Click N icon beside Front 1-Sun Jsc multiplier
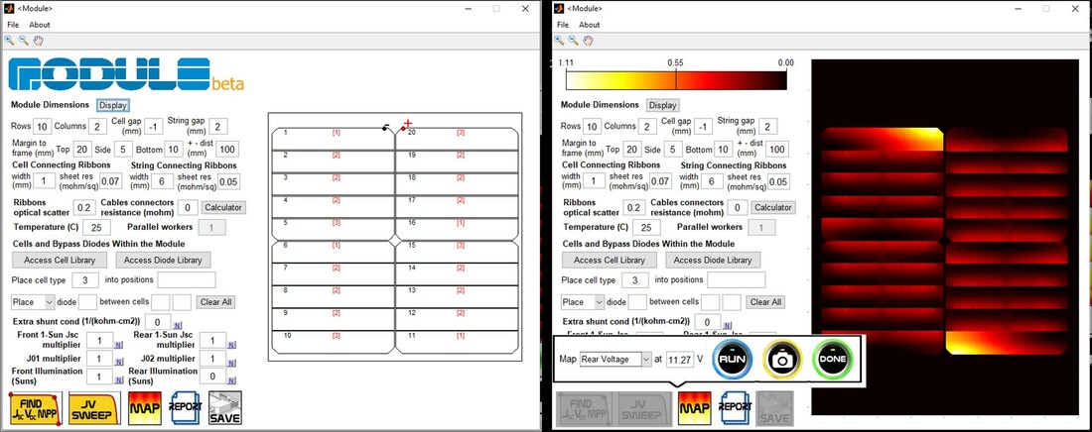This screenshot has height=432, width=1092. [x=120, y=344]
